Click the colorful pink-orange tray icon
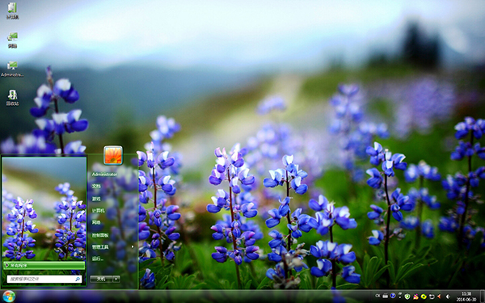Screen dimensions: 485x303 (415, 297)
